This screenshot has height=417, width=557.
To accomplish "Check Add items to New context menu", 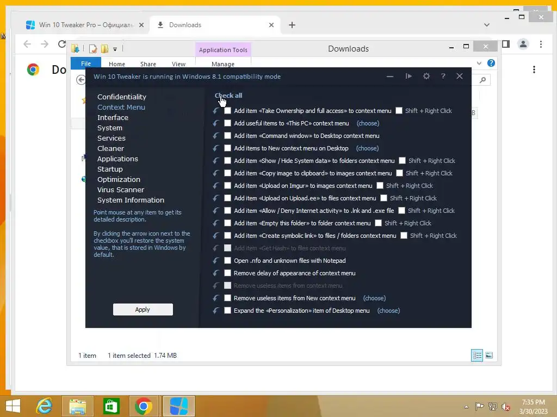I will click(228, 148).
